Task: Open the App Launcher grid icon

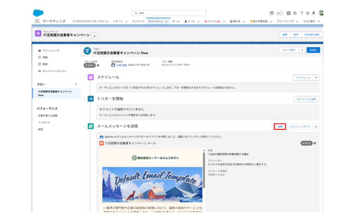Action: 37,21
